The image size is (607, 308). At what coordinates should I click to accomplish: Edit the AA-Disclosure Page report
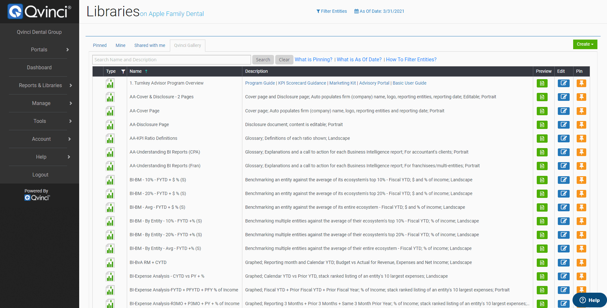click(563, 125)
